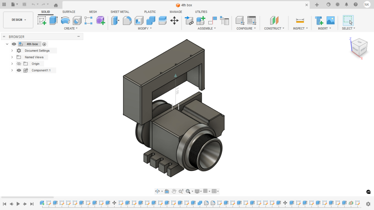The image size is (374, 210).
Task: Click the Measure ruler icon in Inspect
Action: pos(300,20)
